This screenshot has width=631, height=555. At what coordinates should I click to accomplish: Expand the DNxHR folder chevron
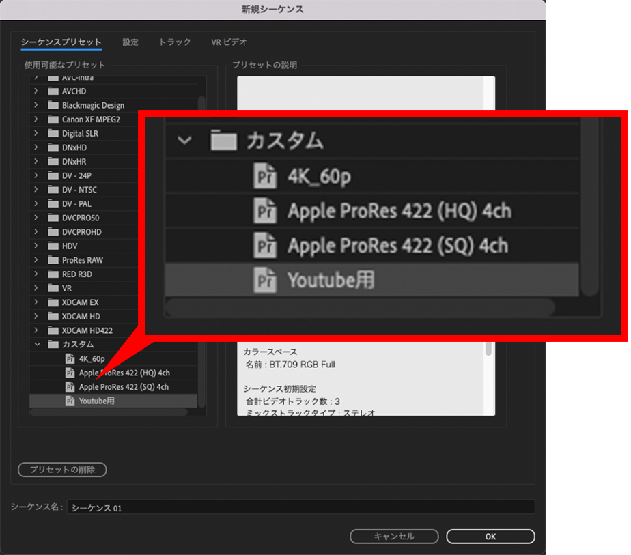point(36,162)
